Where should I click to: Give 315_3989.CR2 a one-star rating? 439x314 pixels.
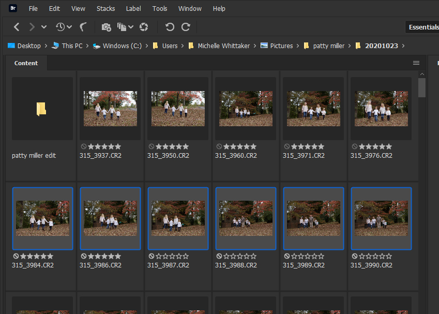pyautogui.click(x=293, y=256)
